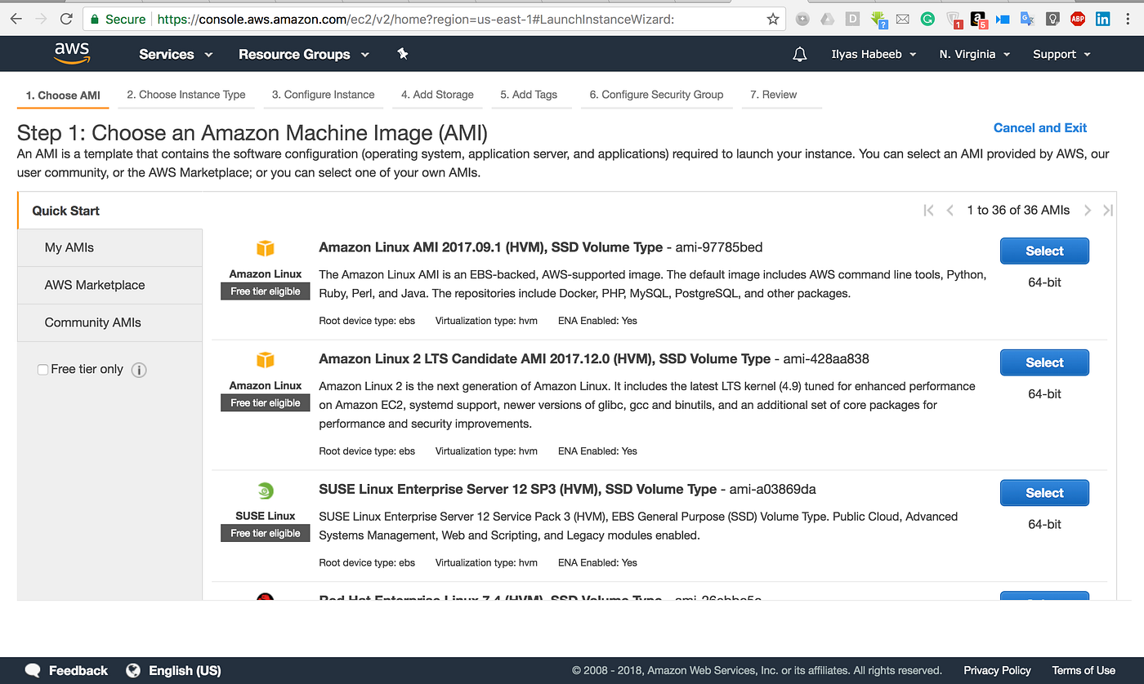Click the pinned shortcut pin icon in navbar
The image size is (1144, 684).
tap(402, 53)
